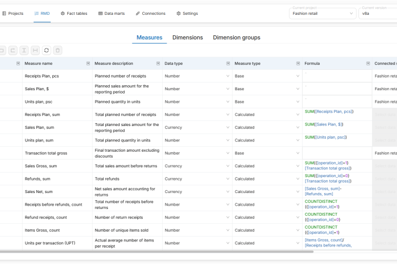The height and width of the screenshot is (264, 397).
Task: Click the filter icon on Measure type column
Action: point(298,63)
